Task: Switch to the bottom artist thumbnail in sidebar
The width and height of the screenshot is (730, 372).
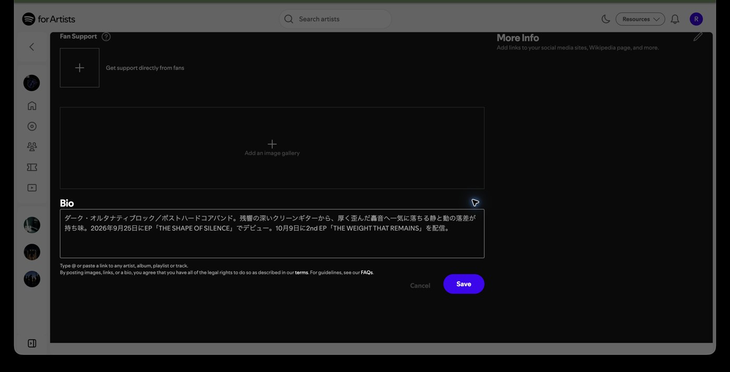Action: click(32, 279)
